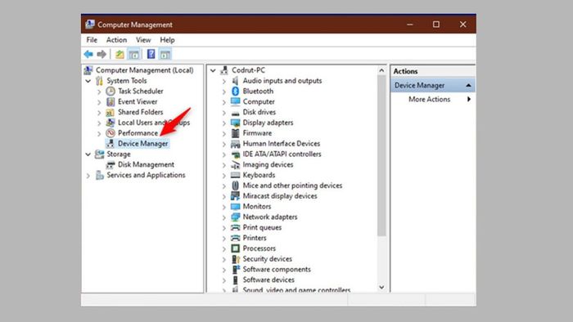Click the device list scrollbar up arrow

pyautogui.click(x=381, y=70)
